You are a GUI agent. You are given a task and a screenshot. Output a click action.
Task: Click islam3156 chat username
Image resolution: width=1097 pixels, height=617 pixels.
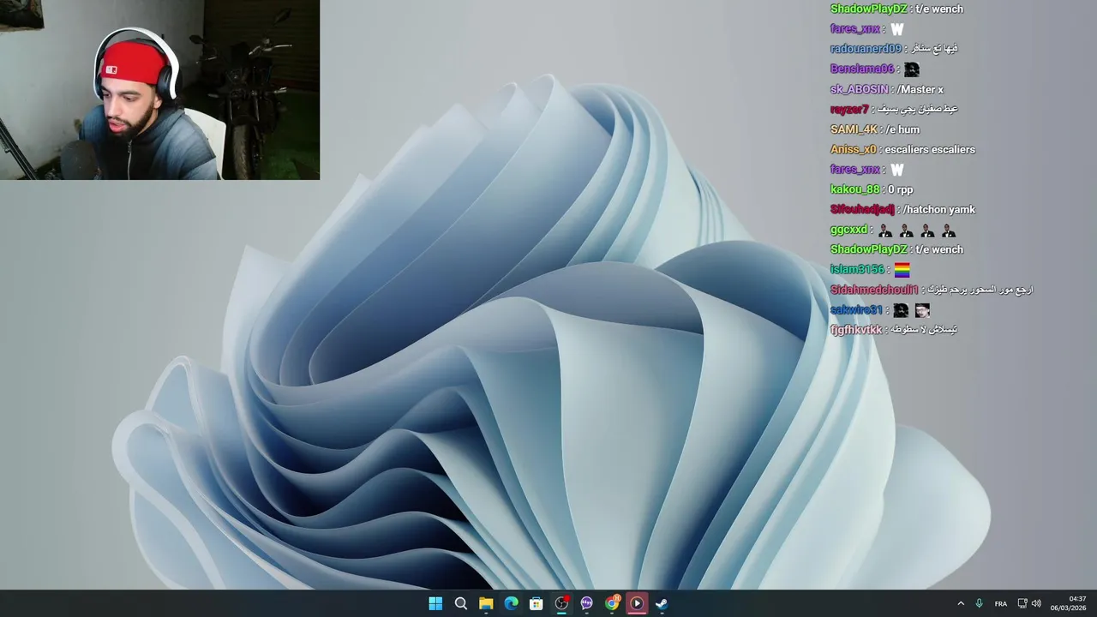click(x=856, y=269)
